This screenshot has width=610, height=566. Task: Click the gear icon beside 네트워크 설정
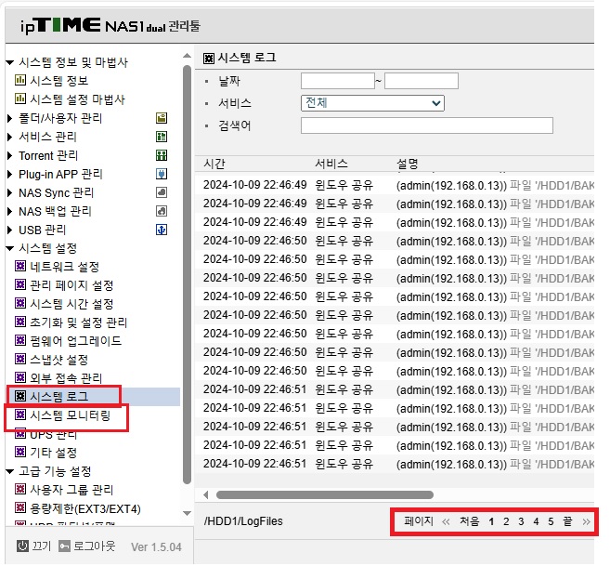point(20,266)
